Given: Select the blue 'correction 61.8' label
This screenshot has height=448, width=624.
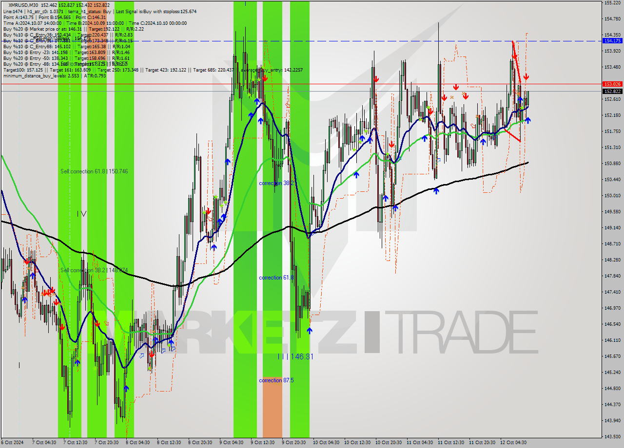Looking at the screenshot, I should coord(276,278).
